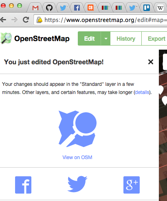The image size is (167, 201).
Task: Follow the 'details' link
Action: tap(142, 92)
